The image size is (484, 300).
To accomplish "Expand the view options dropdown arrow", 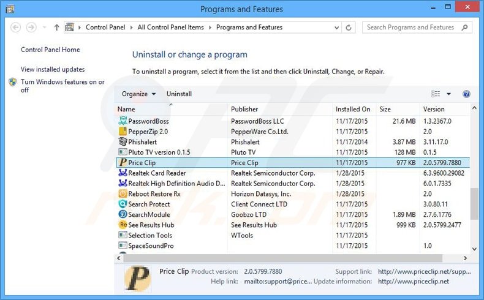I will [449, 94].
